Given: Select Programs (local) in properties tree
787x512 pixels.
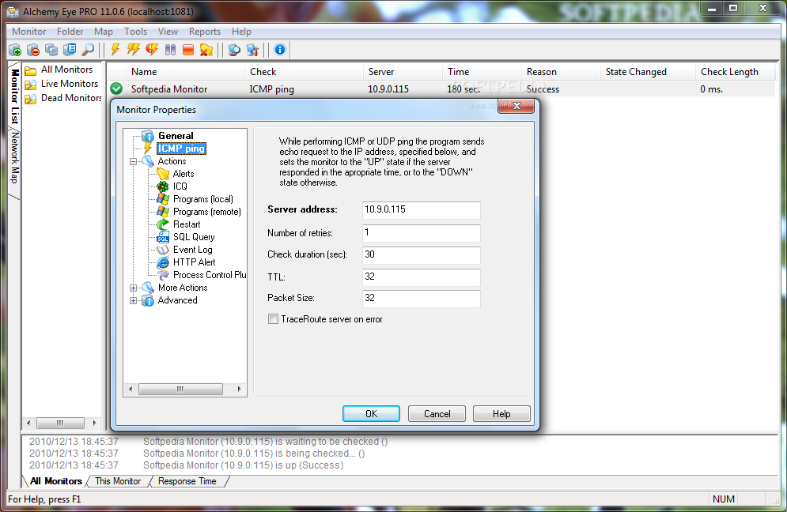Looking at the screenshot, I should click(202, 199).
